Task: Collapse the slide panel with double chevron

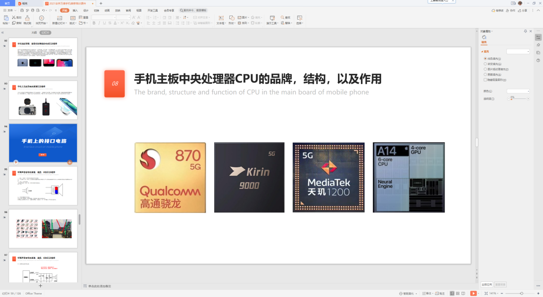Action: (x=3, y=33)
